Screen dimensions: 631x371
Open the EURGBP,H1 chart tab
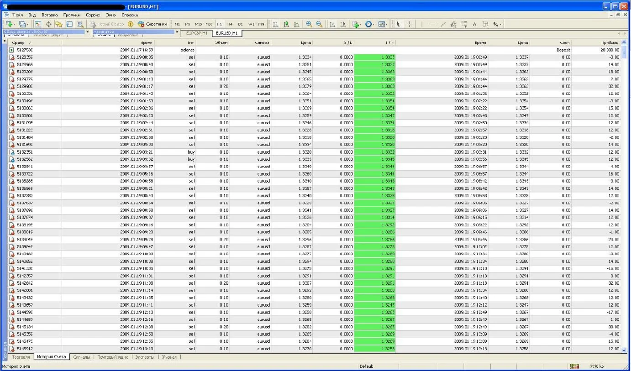[x=197, y=33]
